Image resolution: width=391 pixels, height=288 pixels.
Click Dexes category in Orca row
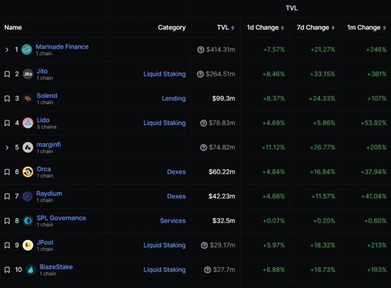pyautogui.click(x=176, y=172)
